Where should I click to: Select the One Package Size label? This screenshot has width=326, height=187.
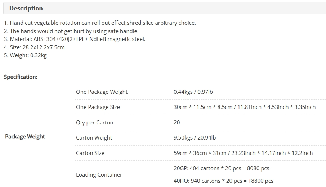click(98, 107)
